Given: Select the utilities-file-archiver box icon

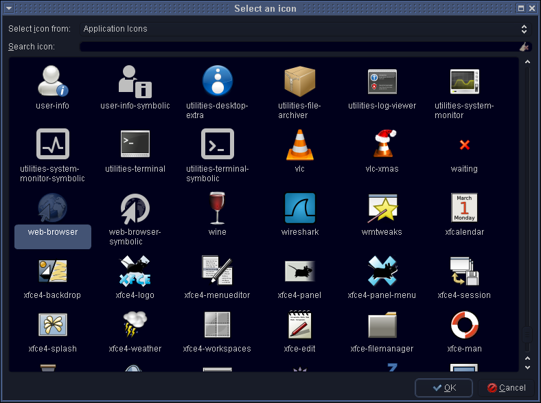Looking at the screenshot, I should [x=299, y=81].
